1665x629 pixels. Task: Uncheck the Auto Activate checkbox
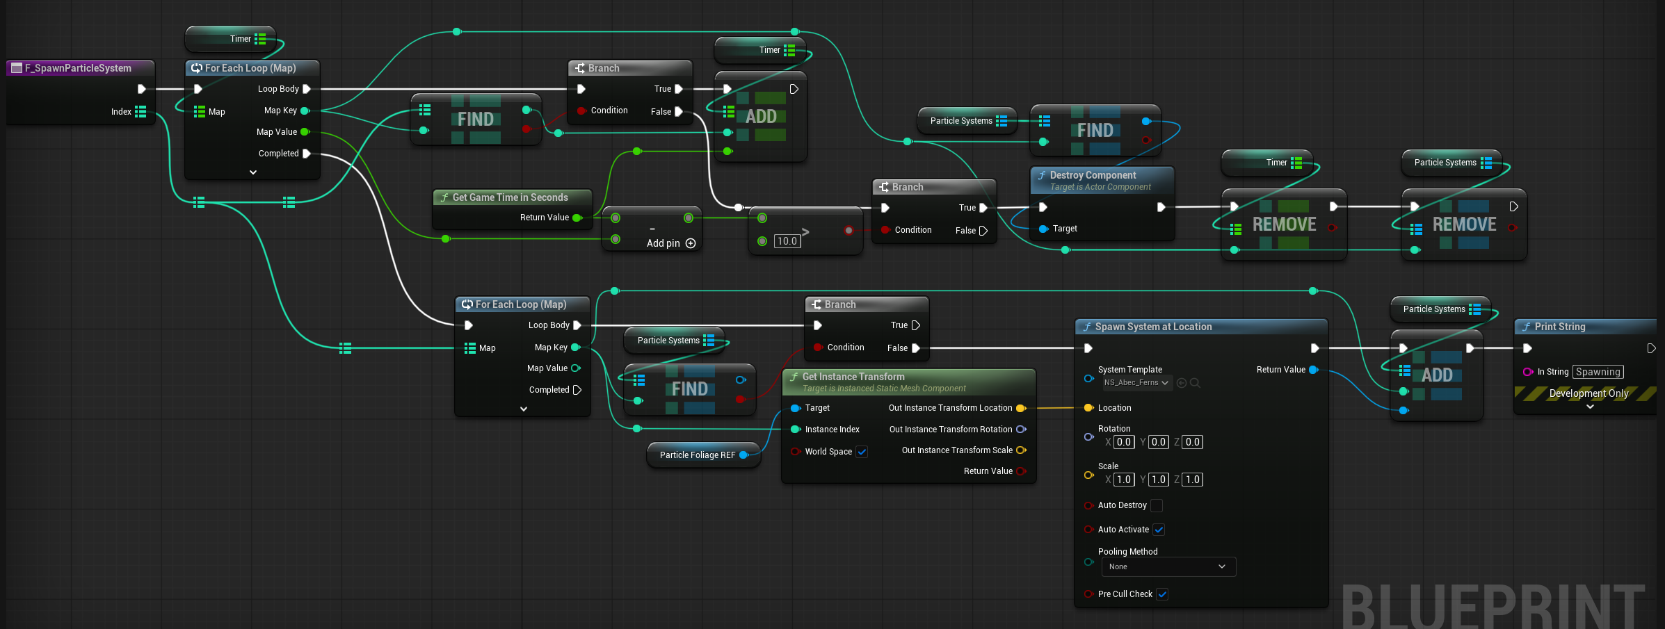(x=1159, y=530)
